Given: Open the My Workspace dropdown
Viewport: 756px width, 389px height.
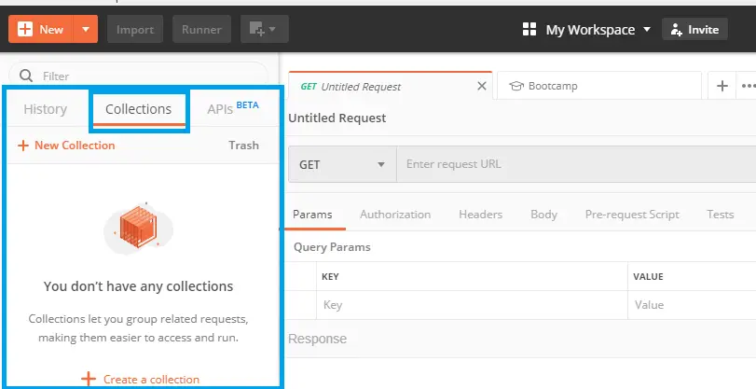Looking at the screenshot, I should (x=597, y=30).
